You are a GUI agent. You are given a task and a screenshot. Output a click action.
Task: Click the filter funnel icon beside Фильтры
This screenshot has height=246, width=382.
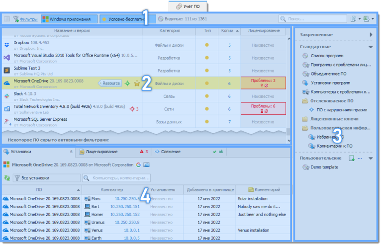pyautogui.click(x=16, y=19)
